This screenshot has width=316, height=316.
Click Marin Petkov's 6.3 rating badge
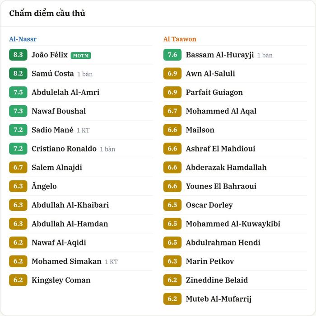point(172,261)
